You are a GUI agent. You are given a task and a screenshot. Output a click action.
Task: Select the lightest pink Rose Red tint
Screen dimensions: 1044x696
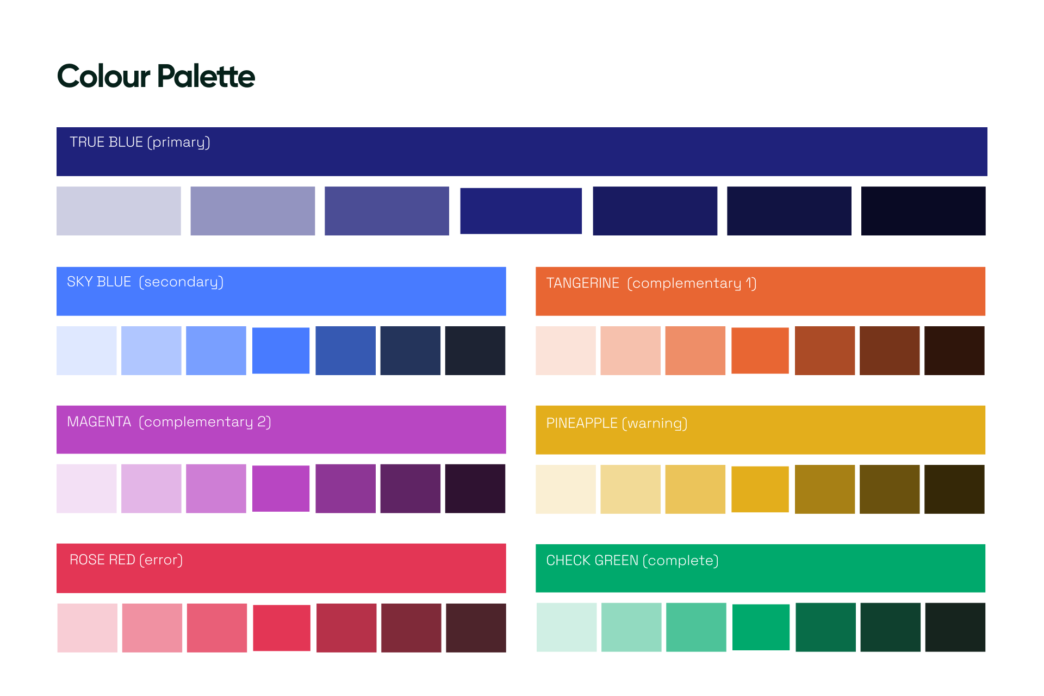coord(87,628)
